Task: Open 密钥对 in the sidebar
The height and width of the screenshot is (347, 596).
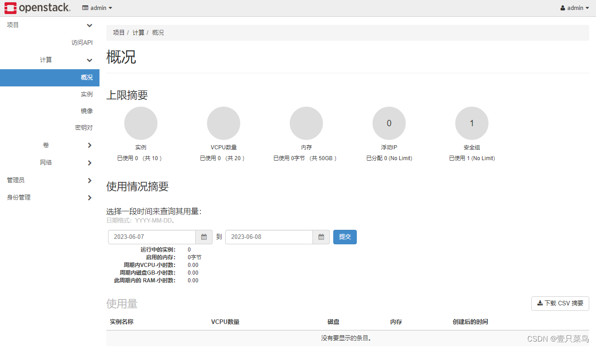Action: pyautogui.click(x=84, y=128)
